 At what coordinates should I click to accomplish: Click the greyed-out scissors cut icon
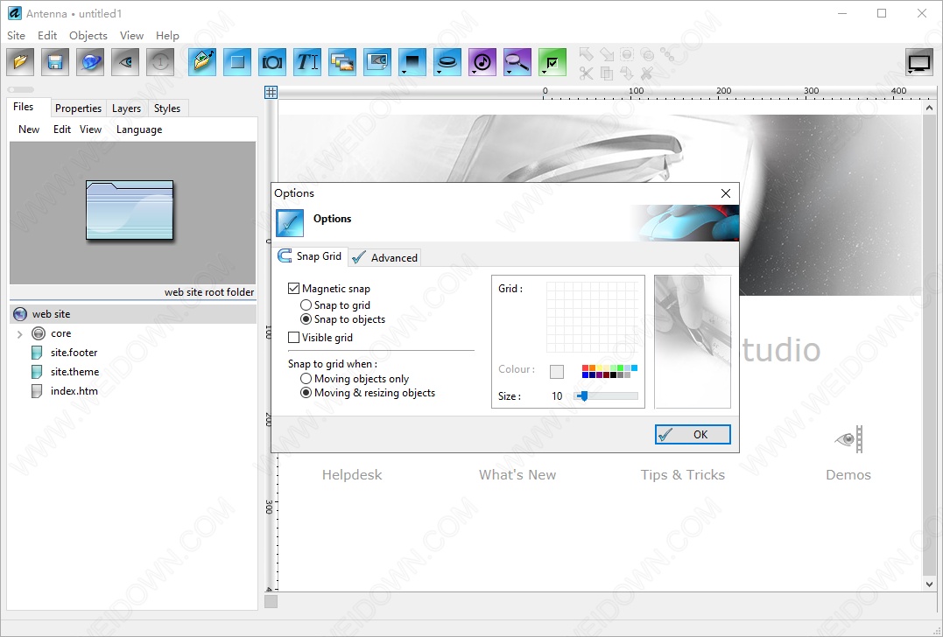tap(587, 73)
